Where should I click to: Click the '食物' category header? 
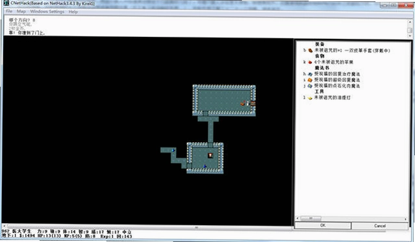pos(320,56)
